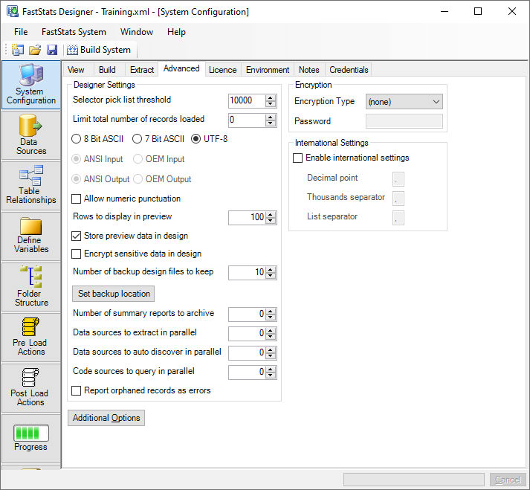The height and width of the screenshot is (490, 530).
Task: Click Set backup location button
Action: [114, 294]
